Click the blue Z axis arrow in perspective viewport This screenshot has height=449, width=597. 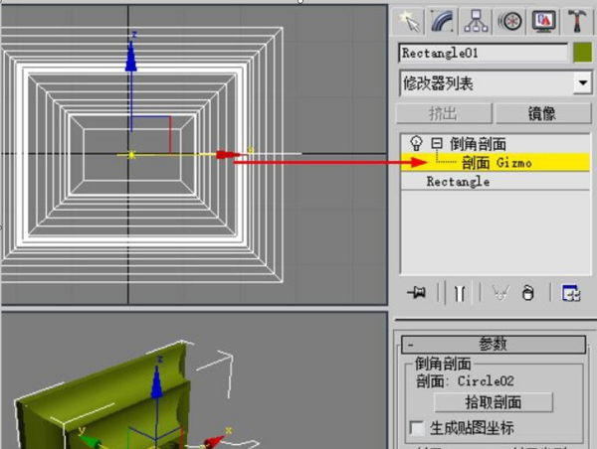tap(156, 382)
